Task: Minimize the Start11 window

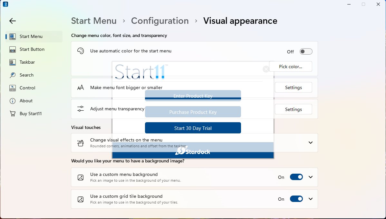Action: 349,4
